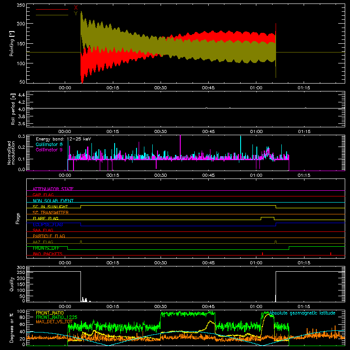Click the PARTICLE_FLAG label

[x=49, y=236]
